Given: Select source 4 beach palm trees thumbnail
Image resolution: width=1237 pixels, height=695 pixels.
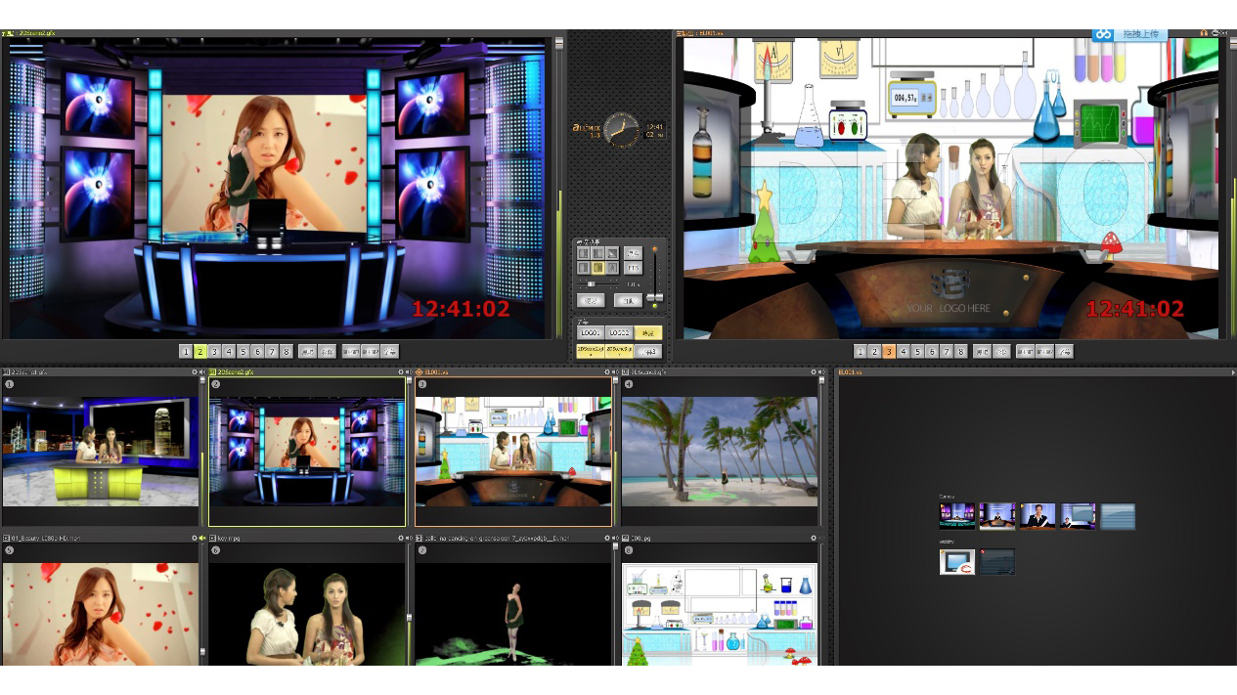Looking at the screenshot, I should [720, 452].
